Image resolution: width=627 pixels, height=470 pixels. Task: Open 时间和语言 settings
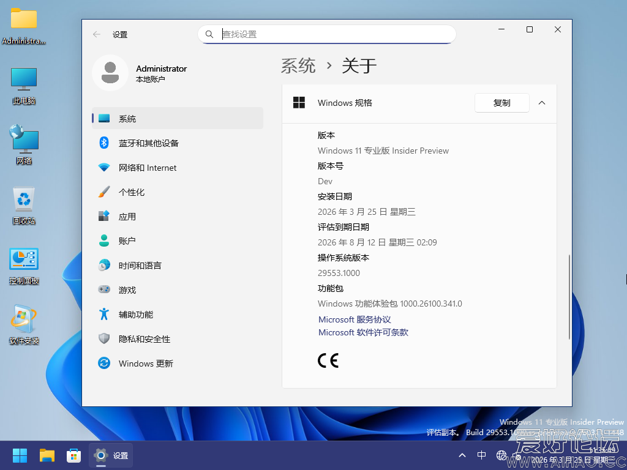click(x=177, y=266)
